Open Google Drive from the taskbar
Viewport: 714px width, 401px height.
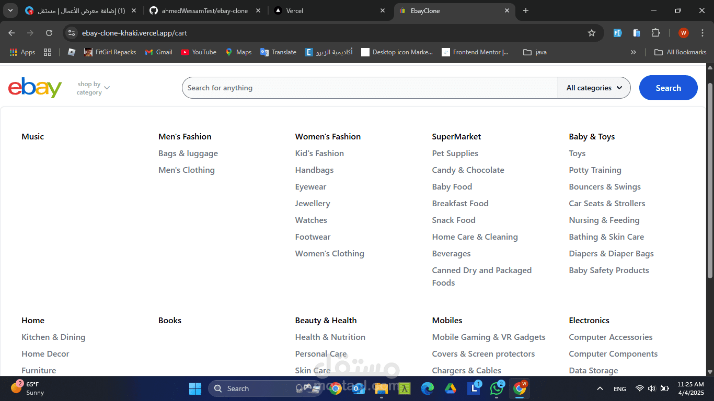pos(451,388)
